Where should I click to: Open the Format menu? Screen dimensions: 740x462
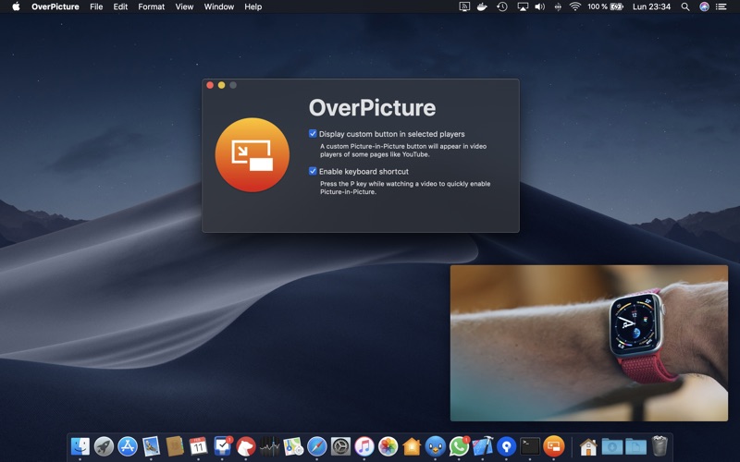click(152, 6)
